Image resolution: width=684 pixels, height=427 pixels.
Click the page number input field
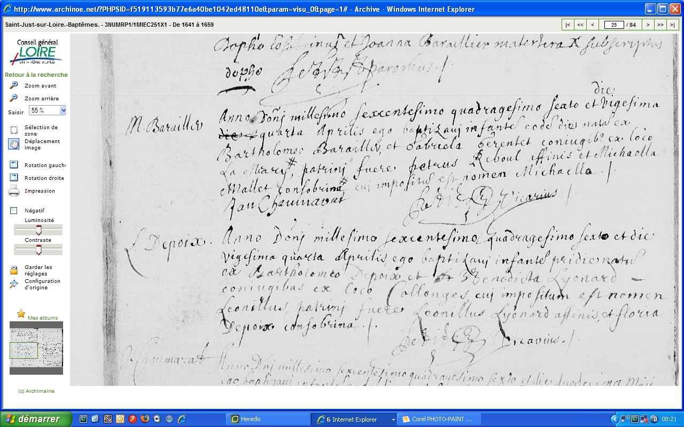coord(613,25)
